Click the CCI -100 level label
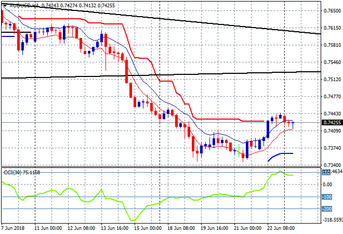The height and width of the screenshot is (234, 343). (x=327, y=197)
